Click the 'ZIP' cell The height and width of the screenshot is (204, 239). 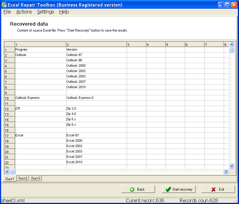40,108
